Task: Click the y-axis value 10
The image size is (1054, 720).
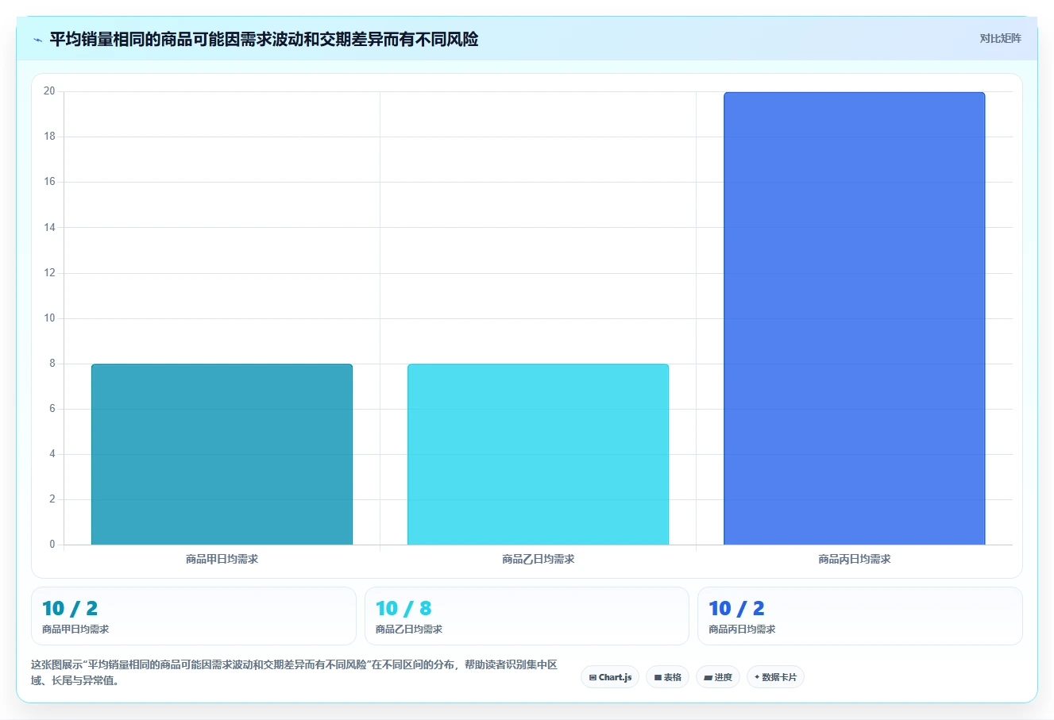Action: point(49,318)
